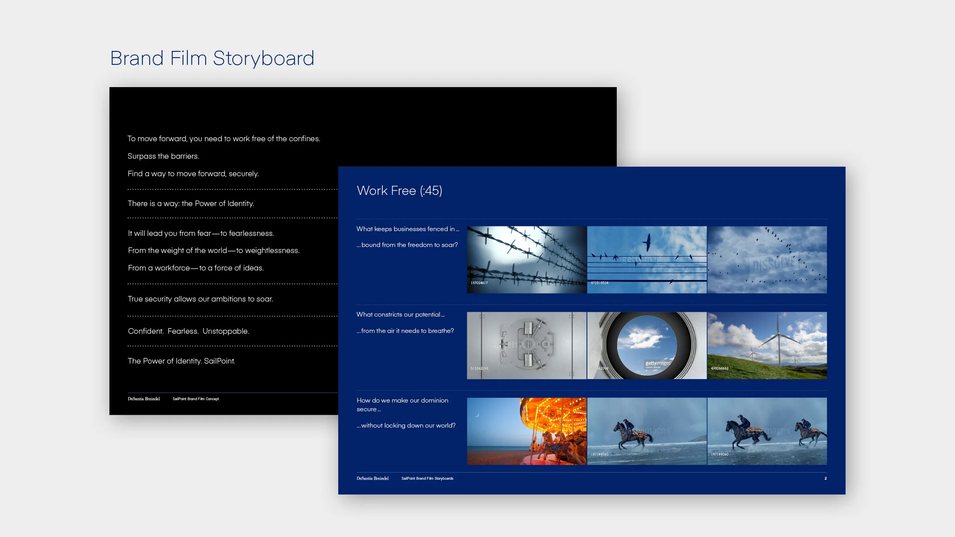
Task: Click the Brand Film Storyboard heading
Action: [x=212, y=58]
